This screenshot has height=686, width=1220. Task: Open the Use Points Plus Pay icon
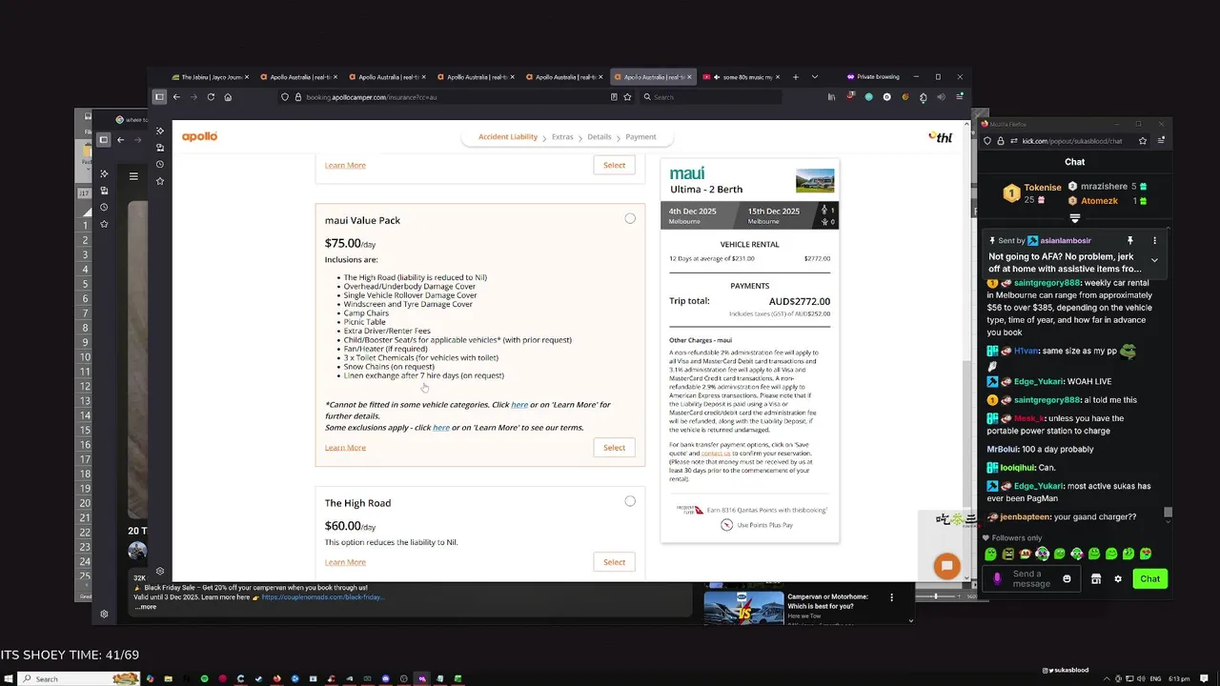click(x=726, y=525)
